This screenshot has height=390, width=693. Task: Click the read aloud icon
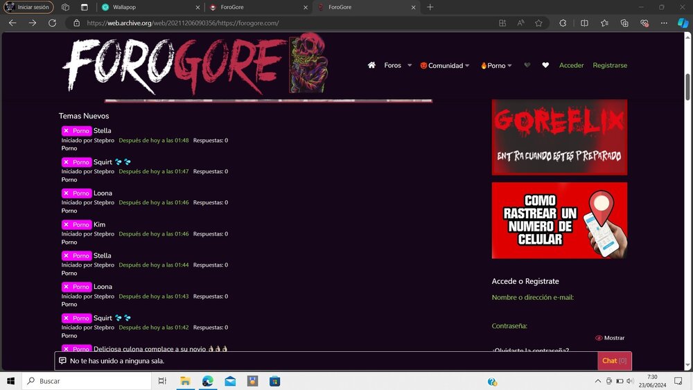point(520,23)
